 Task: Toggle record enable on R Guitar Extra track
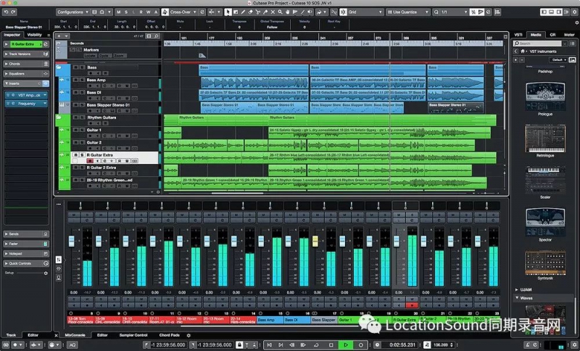(x=90, y=161)
